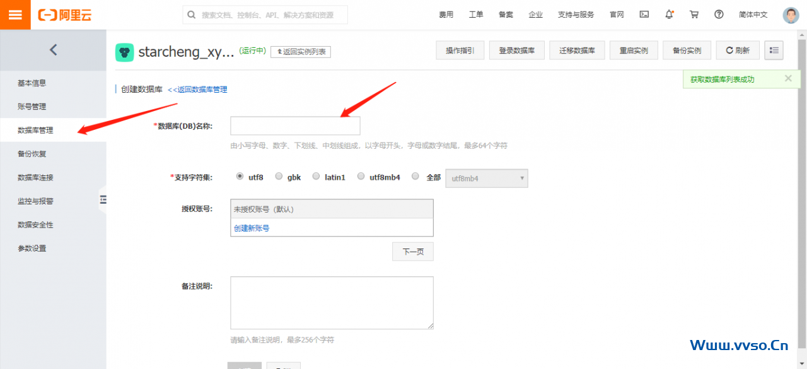
Task: Collapse sidebar with back chevron
Action: [53, 50]
